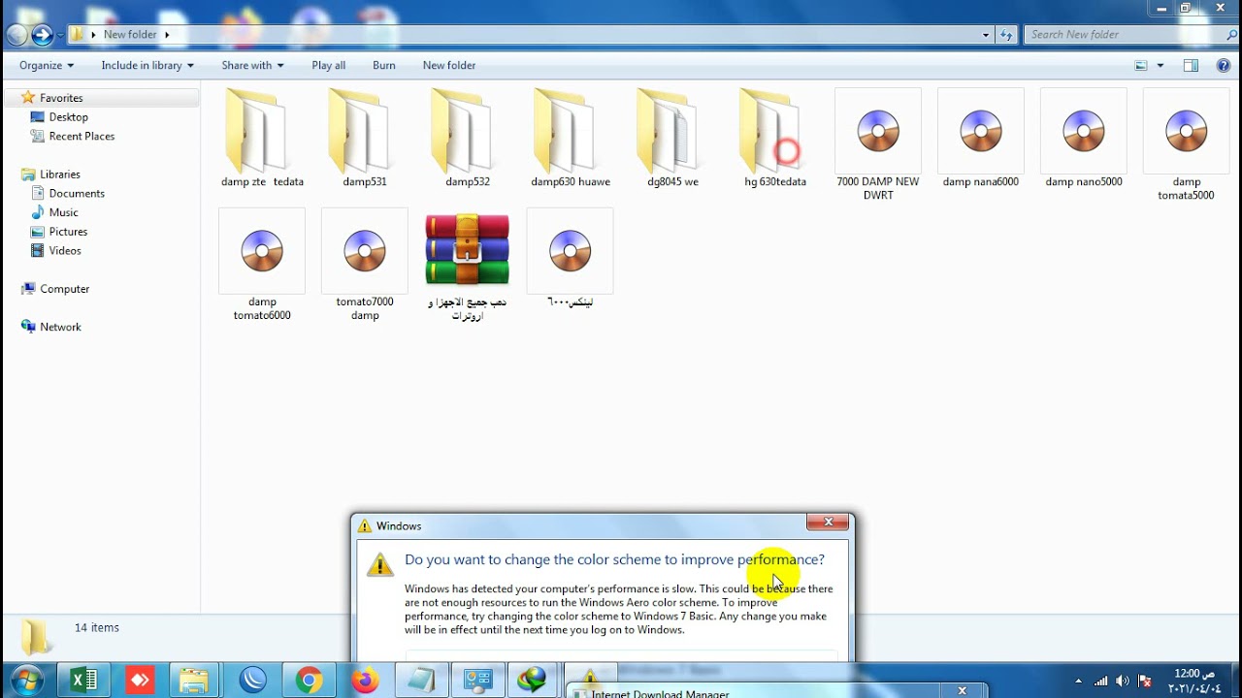Open Windows Explorer taskbar icon
The height and width of the screenshot is (698, 1242).
[x=195, y=681]
